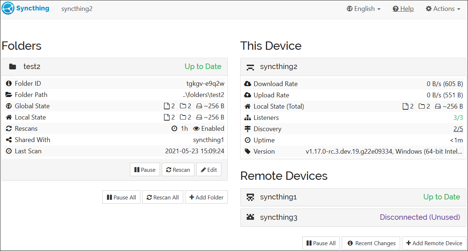Image resolution: width=468 pixels, height=251 pixels.
Task: Click the Add Remote Device button
Action: point(434,243)
